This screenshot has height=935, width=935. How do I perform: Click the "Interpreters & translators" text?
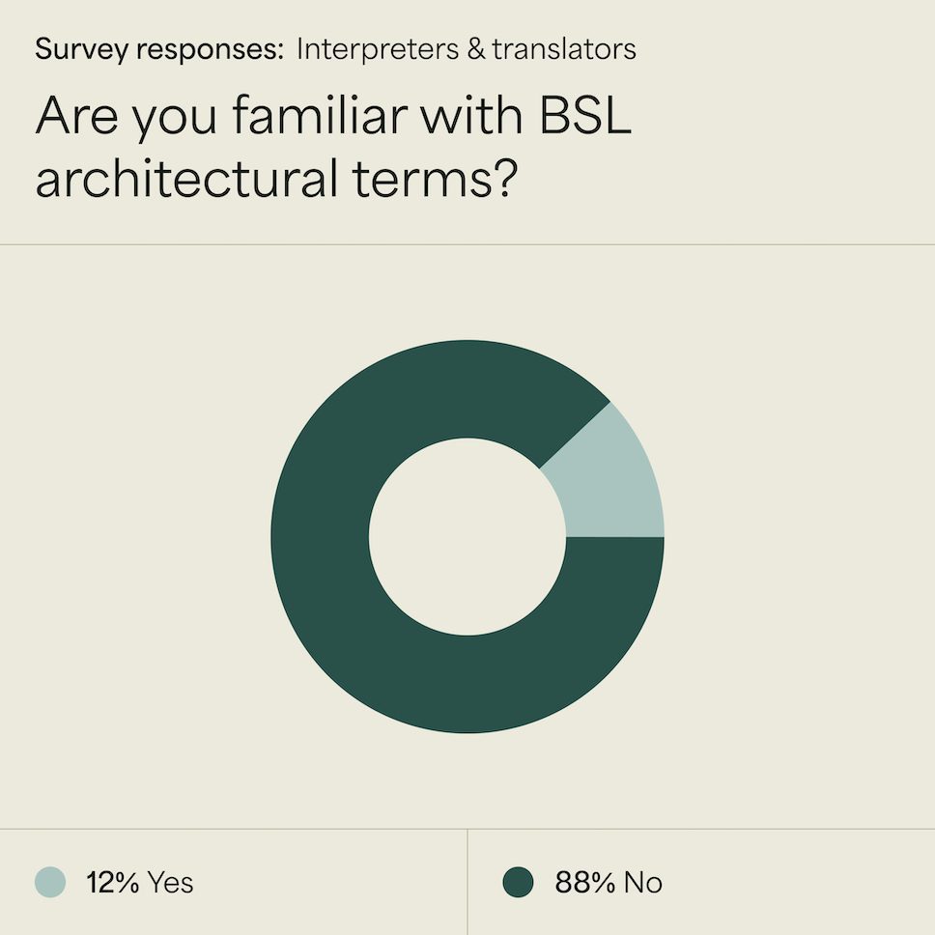pyautogui.click(x=467, y=49)
